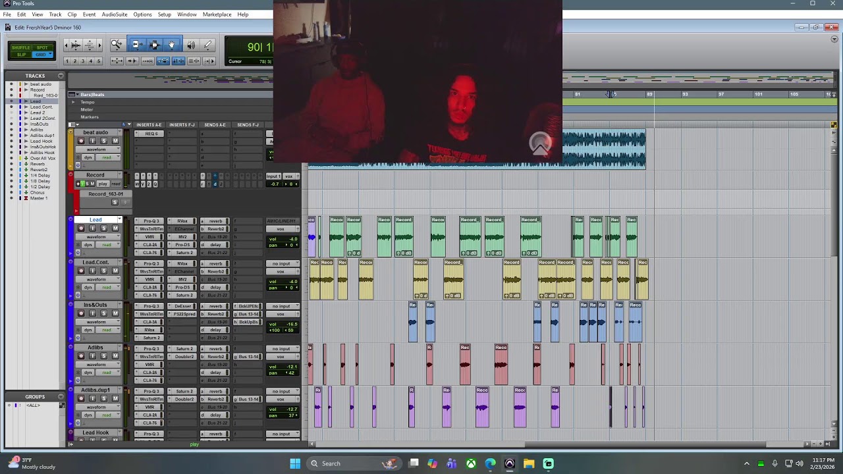Click the delay send on Lead track
This screenshot has width=843, height=474.
(215, 245)
